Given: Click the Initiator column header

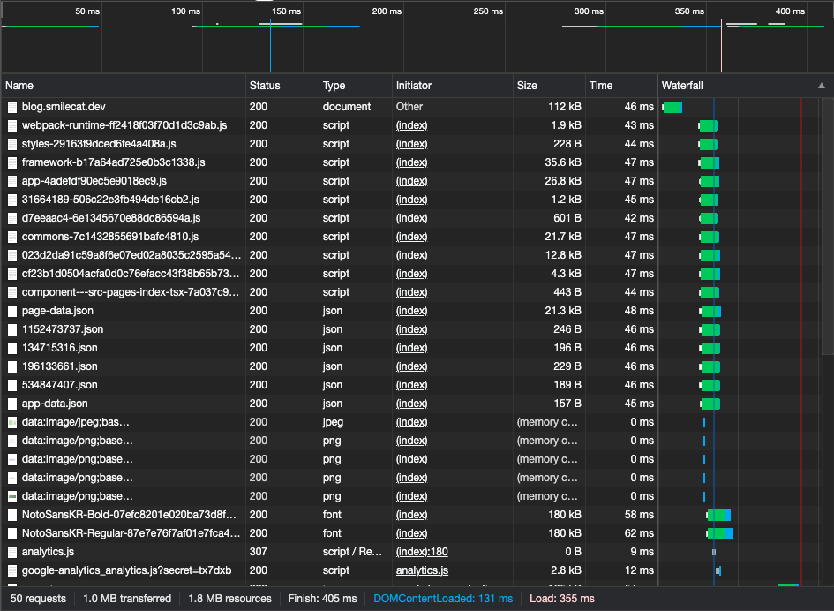Looking at the screenshot, I should coord(414,86).
